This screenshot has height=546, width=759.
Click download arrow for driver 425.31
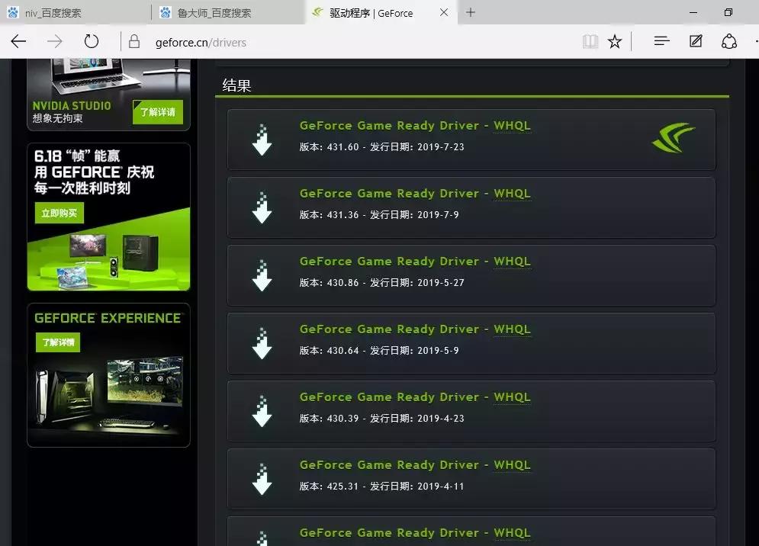coord(262,479)
